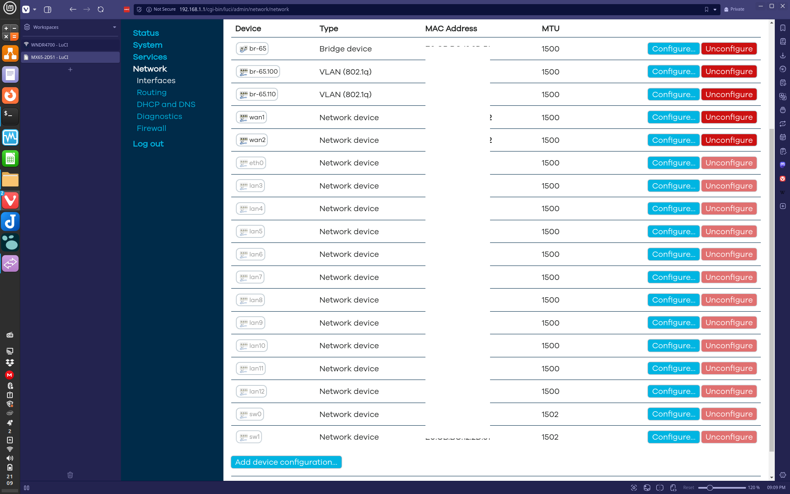
Task: Open a new tab with plus button
Action: coord(70,70)
